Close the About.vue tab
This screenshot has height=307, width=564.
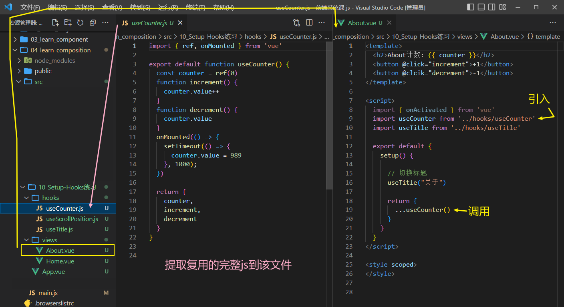click(389, 23)
